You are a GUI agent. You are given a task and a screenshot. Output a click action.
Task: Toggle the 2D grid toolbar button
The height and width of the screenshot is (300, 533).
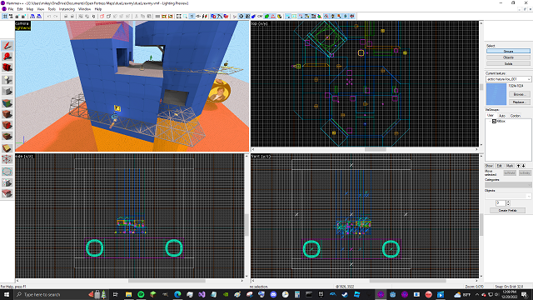click(x=5, y=17)
